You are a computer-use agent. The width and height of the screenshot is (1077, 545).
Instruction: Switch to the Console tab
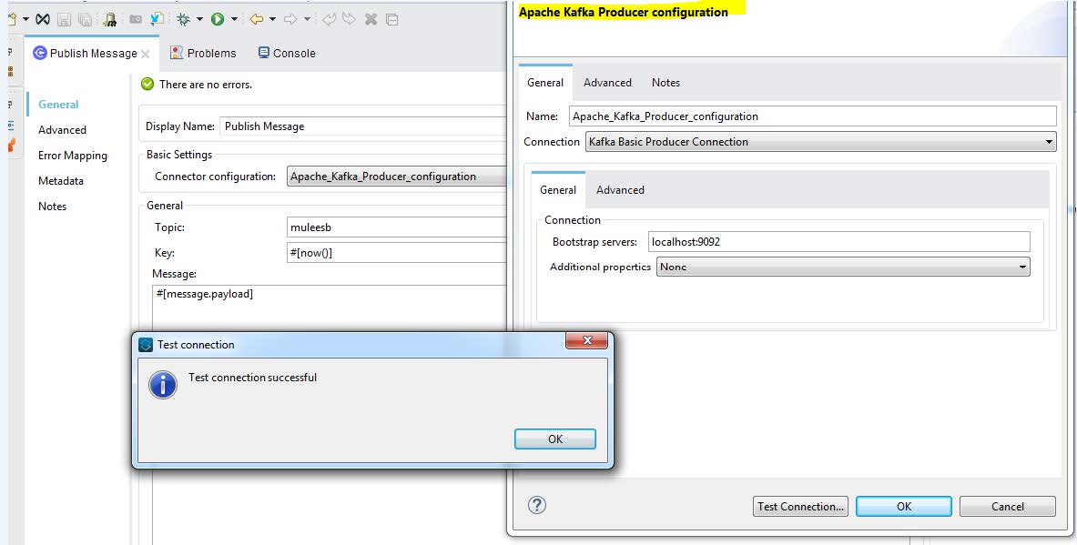(287, 53)
